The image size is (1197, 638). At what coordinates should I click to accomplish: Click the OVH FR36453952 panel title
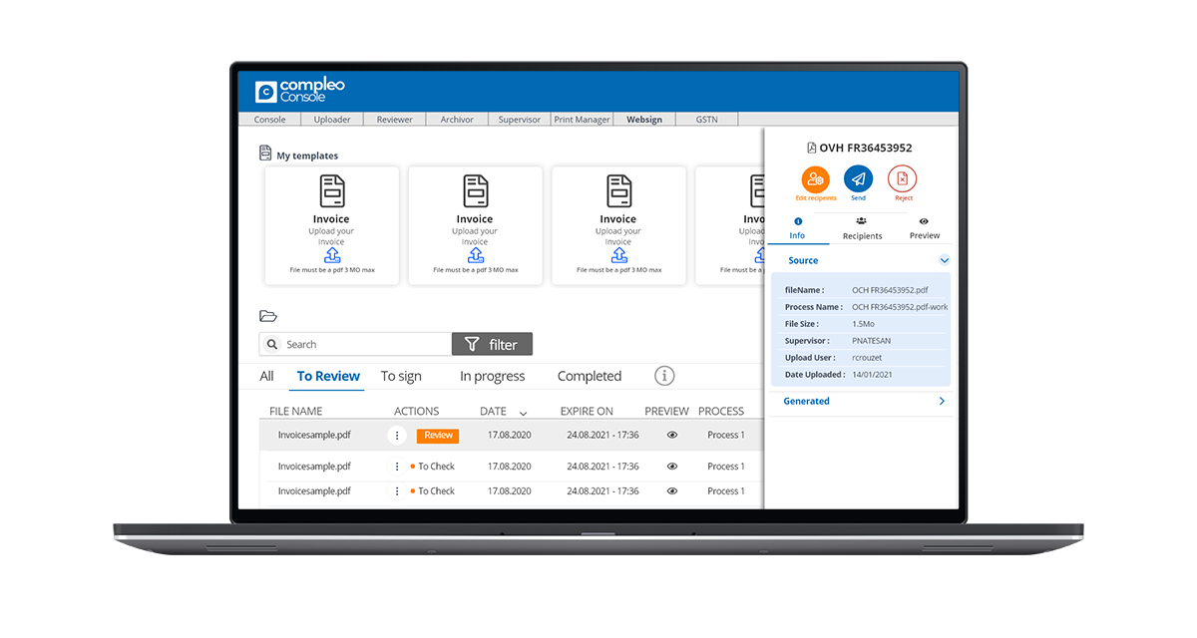[865, 148]
